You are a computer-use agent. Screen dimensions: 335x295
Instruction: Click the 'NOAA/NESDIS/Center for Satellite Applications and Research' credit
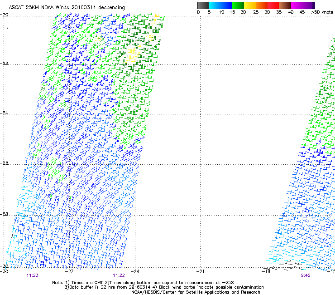click(196, 292)
